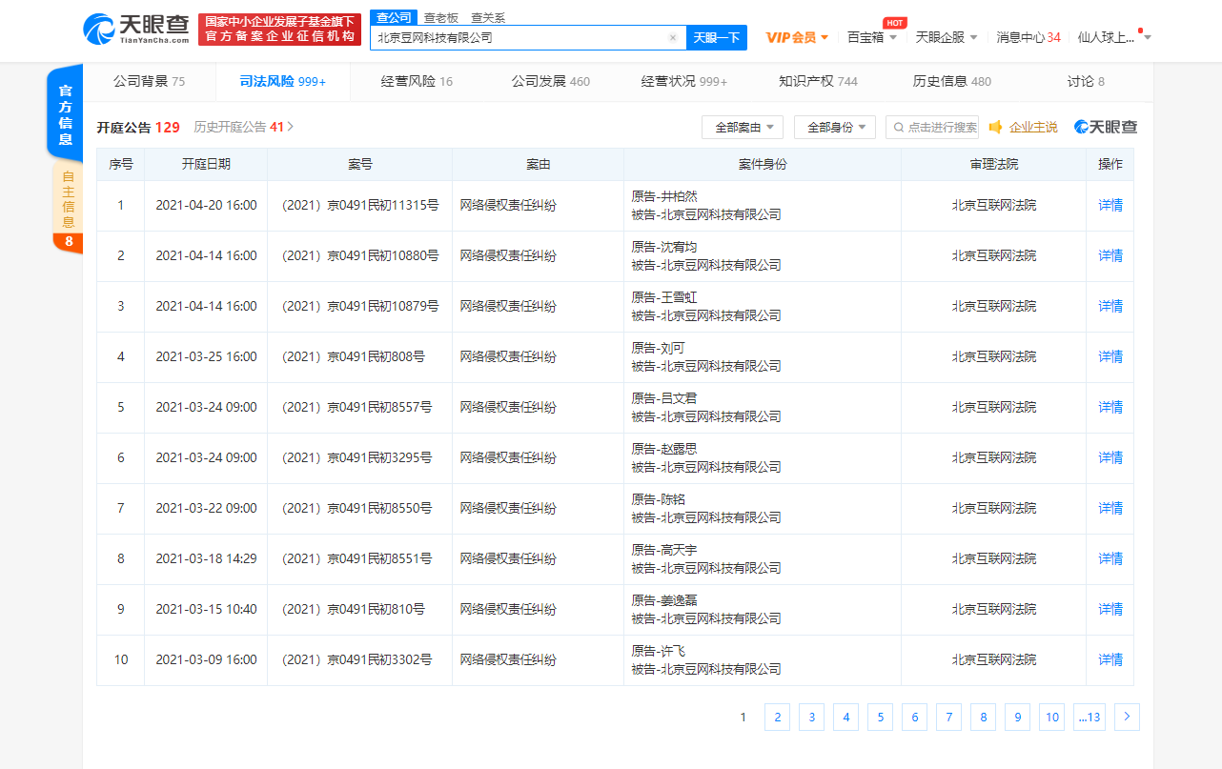The image size is (1222, 769).
Task: Switch to the 讨论 tab
Action: 1086,82
